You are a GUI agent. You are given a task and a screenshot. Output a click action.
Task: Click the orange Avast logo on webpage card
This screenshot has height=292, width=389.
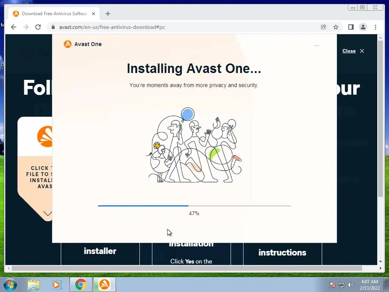(x=45, y=136)
